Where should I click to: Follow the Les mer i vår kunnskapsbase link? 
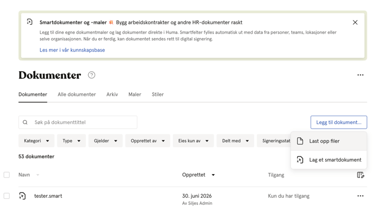pyautogui.click(x=72, y=50)
